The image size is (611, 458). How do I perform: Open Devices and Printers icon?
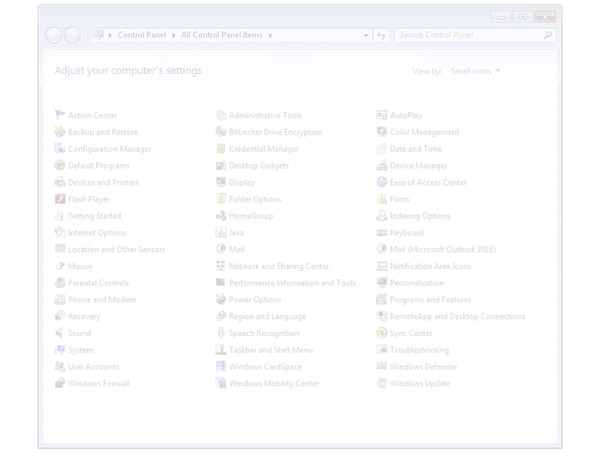click(x=60, y=182)
